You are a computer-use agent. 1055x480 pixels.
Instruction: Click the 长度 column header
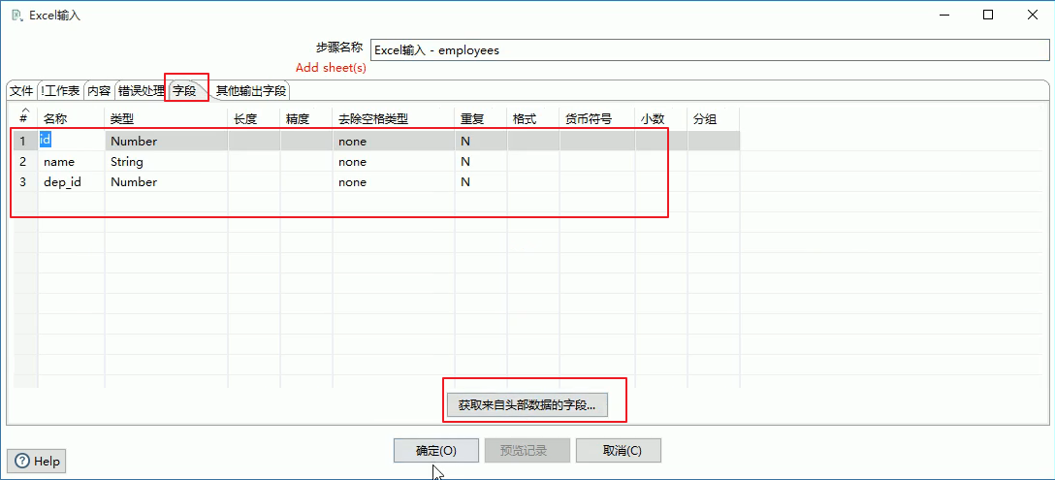point(254,119)
